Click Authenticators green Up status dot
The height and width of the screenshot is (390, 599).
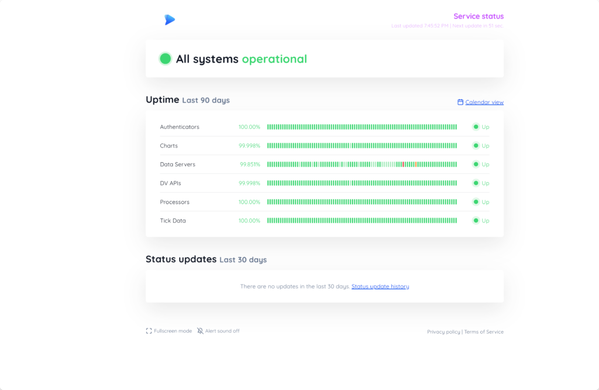click(x=476, y=127)
